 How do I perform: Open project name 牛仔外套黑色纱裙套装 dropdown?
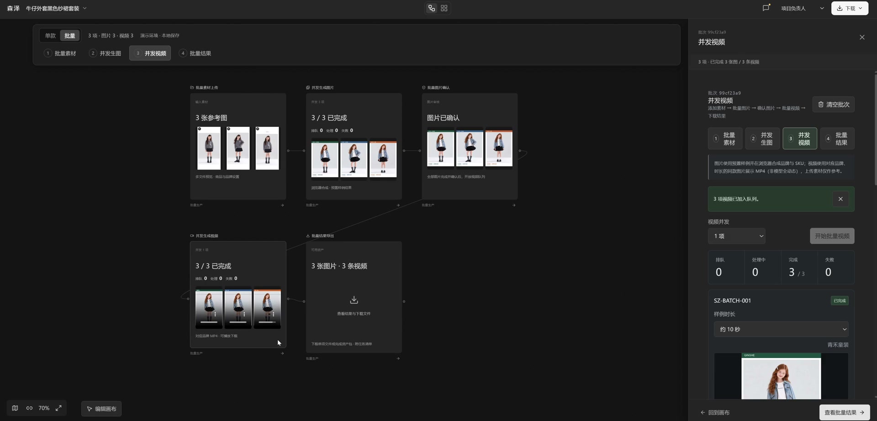pos(56,8)
